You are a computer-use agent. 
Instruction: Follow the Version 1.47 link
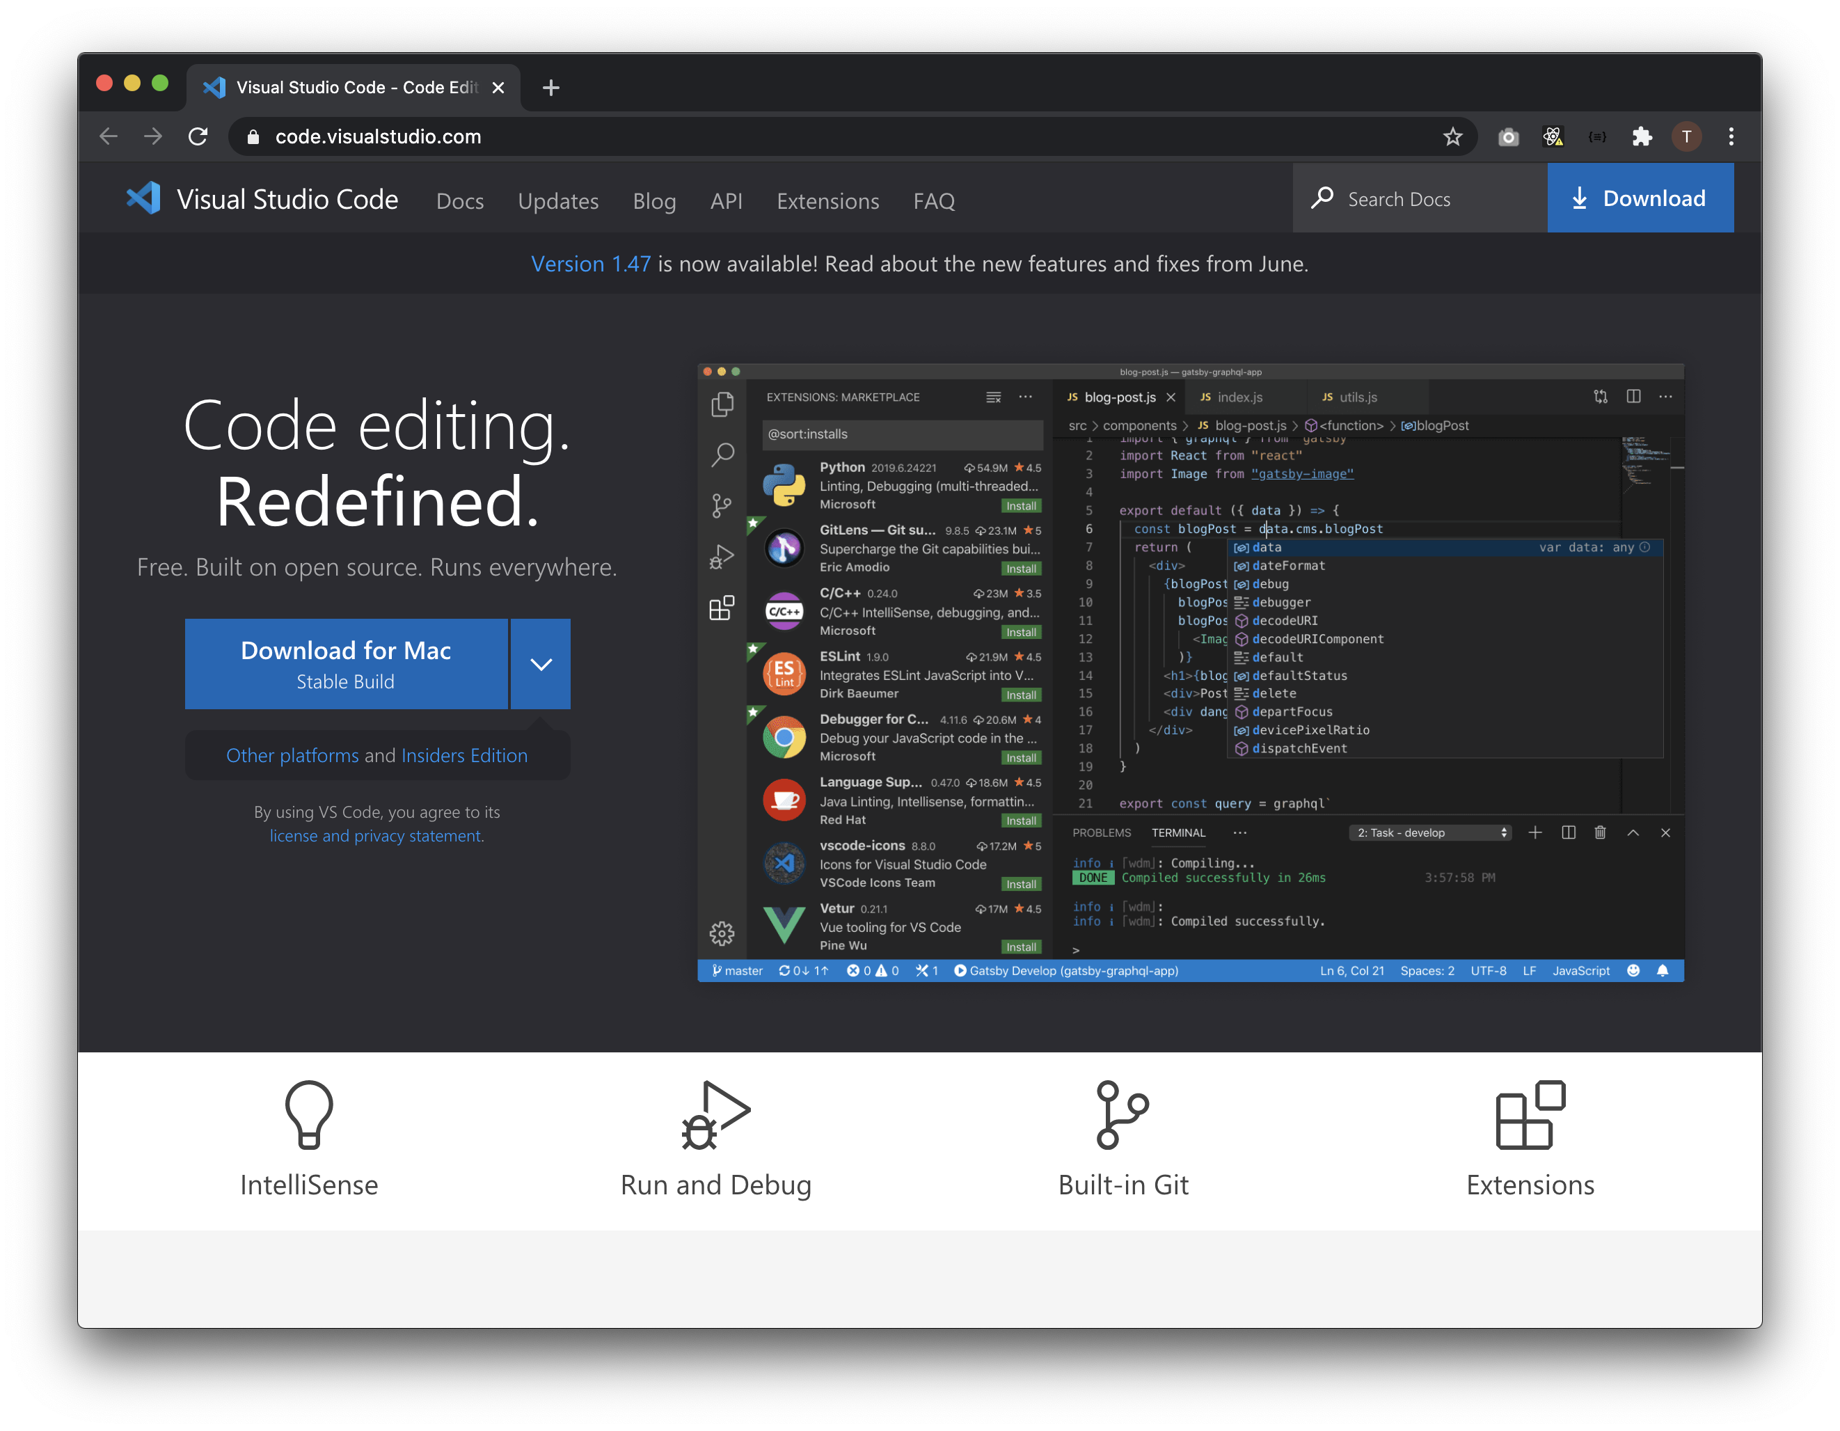coord(591,264)
